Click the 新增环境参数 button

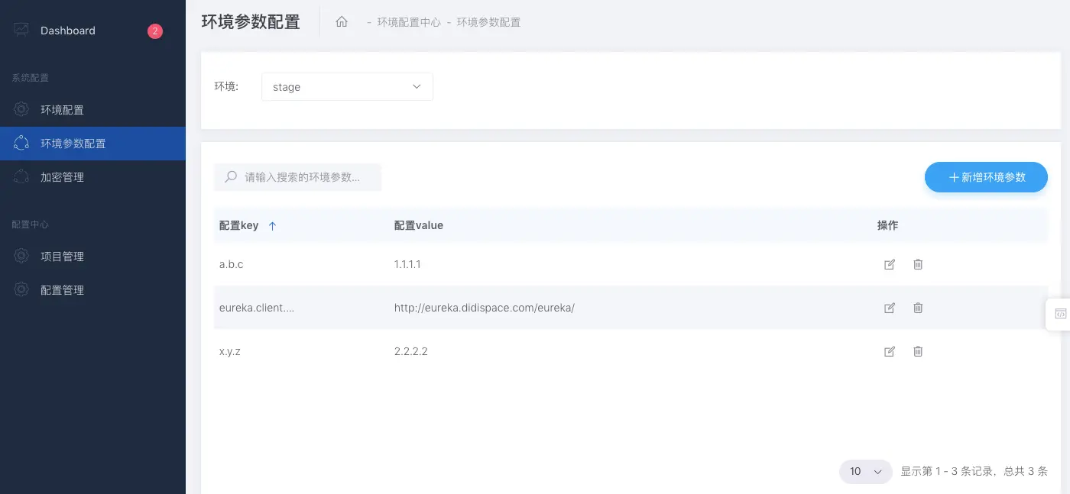coord(986,176)
